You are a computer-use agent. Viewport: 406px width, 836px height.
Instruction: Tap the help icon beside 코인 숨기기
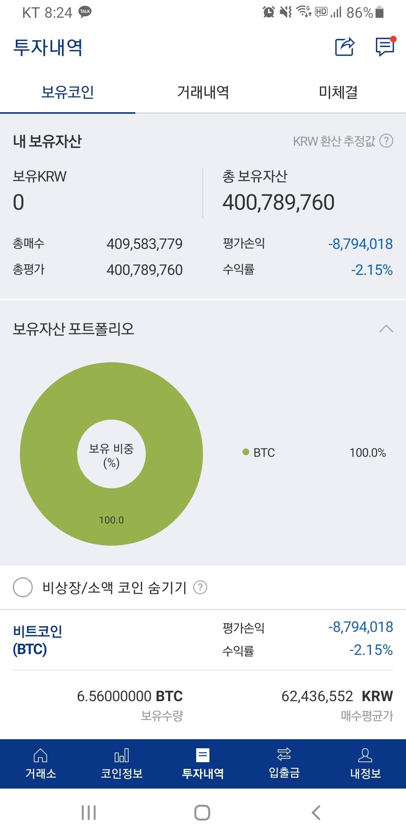pos(200,587)
